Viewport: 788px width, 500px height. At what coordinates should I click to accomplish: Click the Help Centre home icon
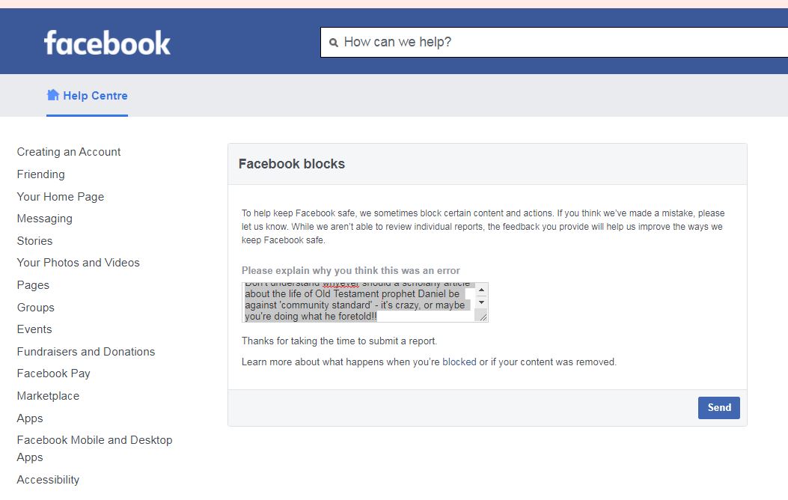[53, 95]
